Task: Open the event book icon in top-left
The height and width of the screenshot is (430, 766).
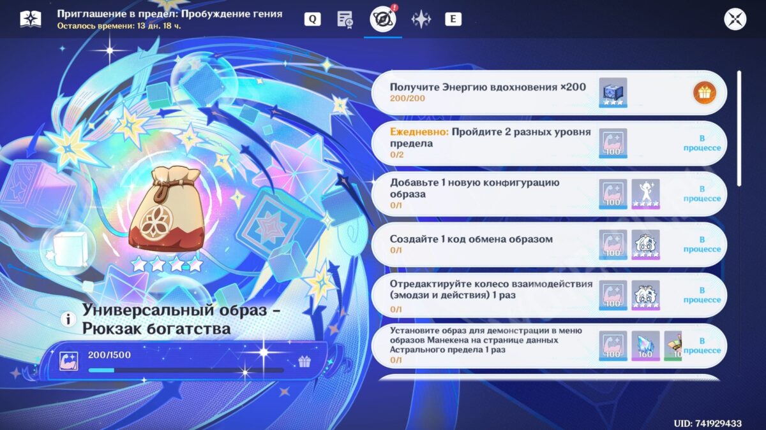Action: click(31, 19)
